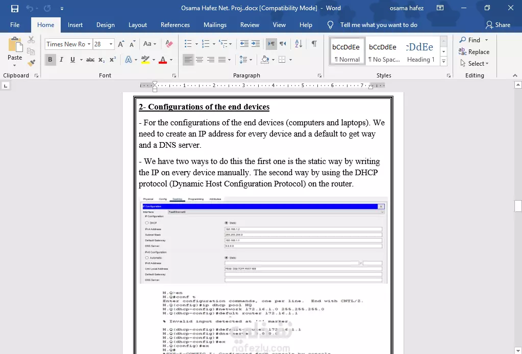This screenshot has height=354, width=522.
Task: Save the document with the floppy disk icon
Action: (15, 8)
